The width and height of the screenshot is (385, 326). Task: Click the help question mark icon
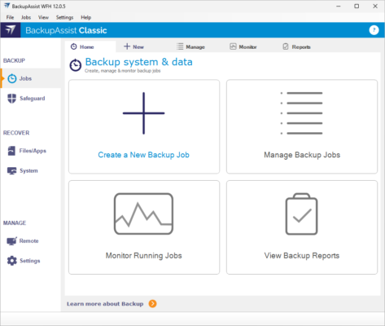(x=374, y=30)
